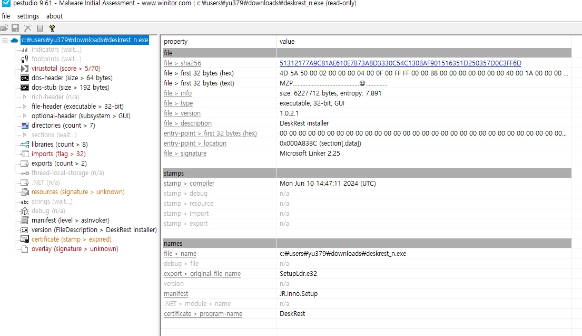This screenshot has height=336, width=582.
Task: Click the virustotal node icon
Action: click(x=25, y=69)
